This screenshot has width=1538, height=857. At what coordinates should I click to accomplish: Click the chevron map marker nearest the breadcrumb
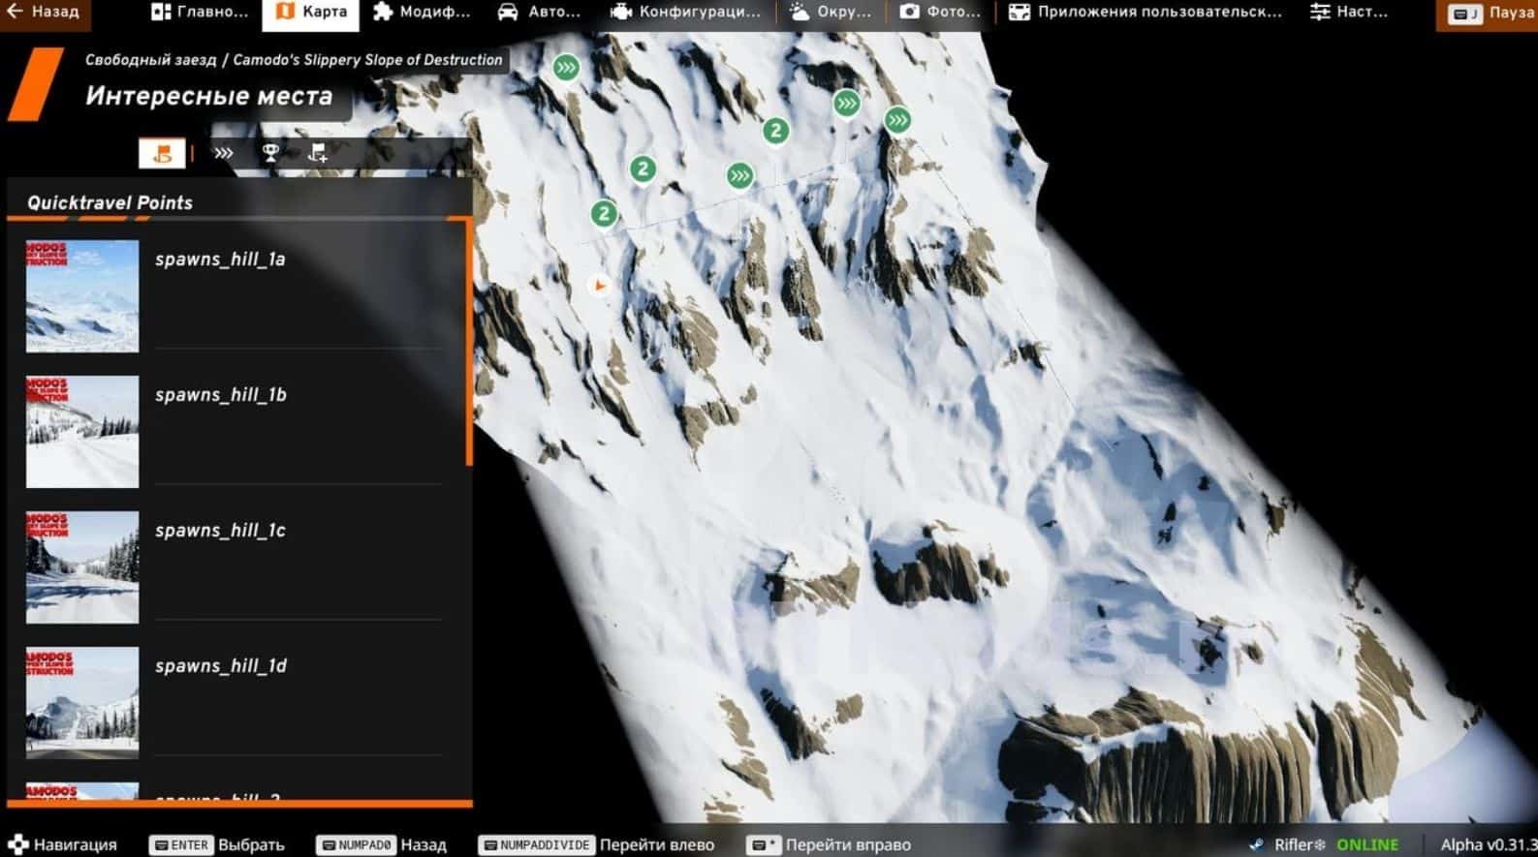click(x=566, y=67)
